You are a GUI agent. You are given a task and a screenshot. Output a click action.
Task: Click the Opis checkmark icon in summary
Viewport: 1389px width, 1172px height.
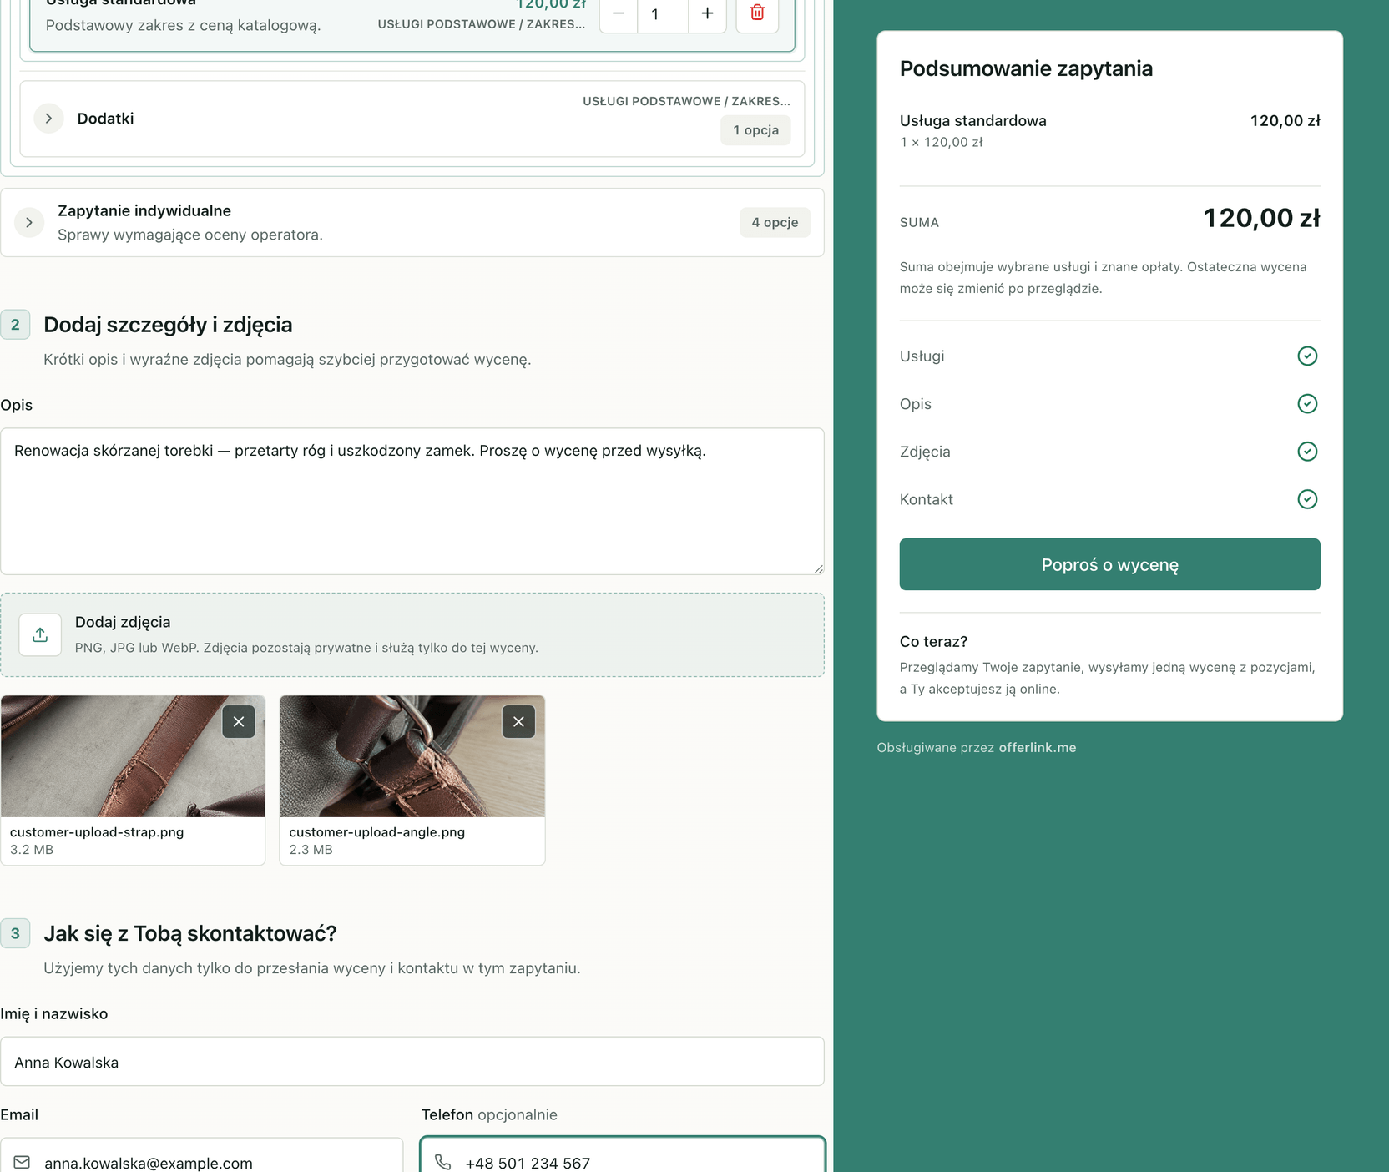coord(1307,404)
